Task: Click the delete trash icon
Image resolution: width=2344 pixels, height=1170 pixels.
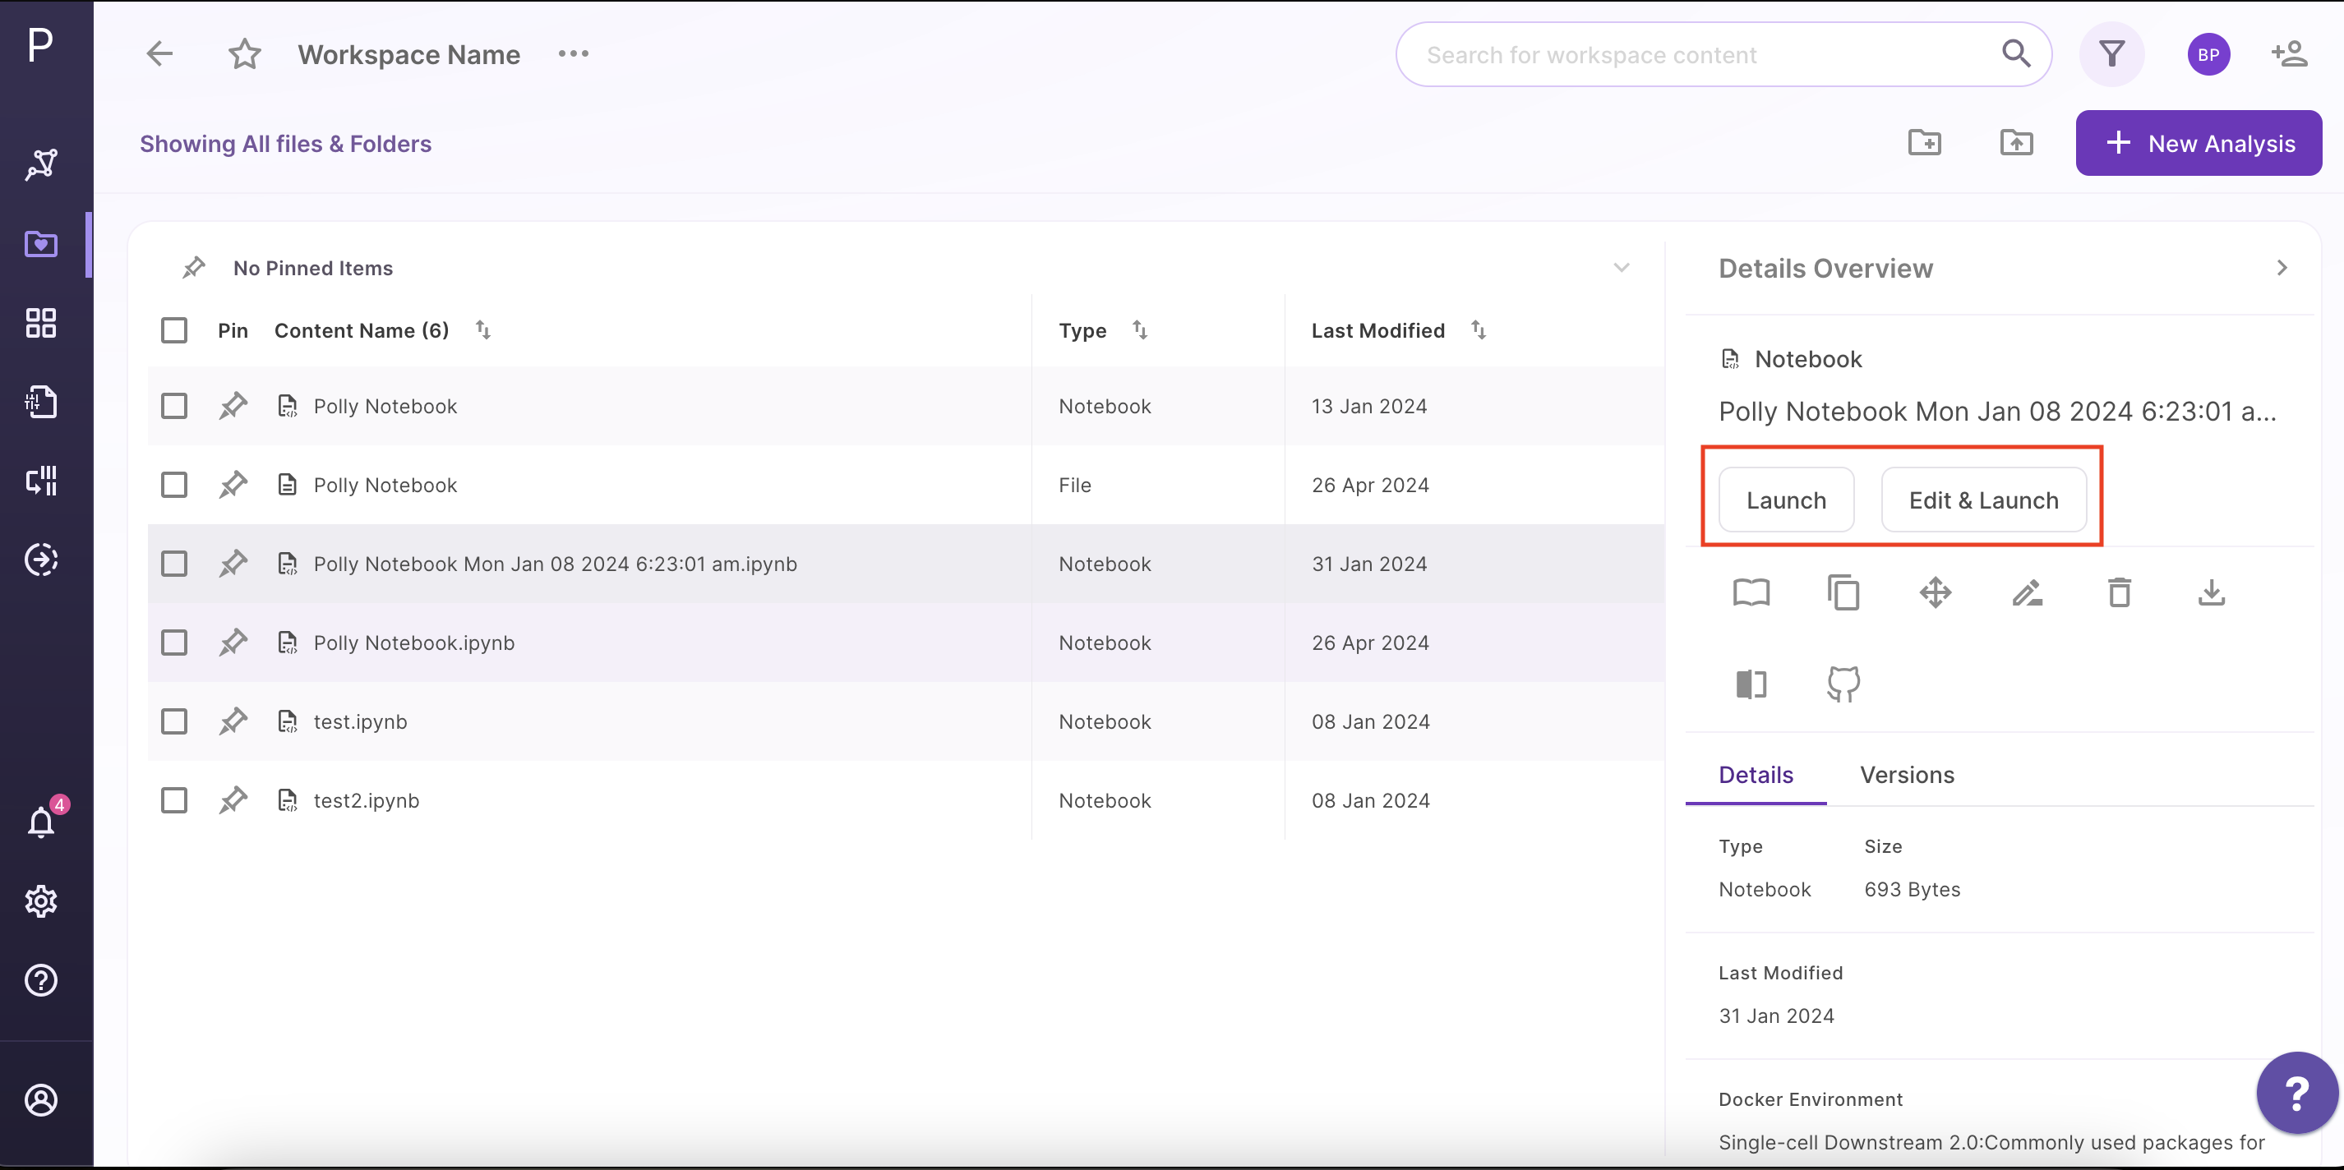Action: pos(2120,593)
